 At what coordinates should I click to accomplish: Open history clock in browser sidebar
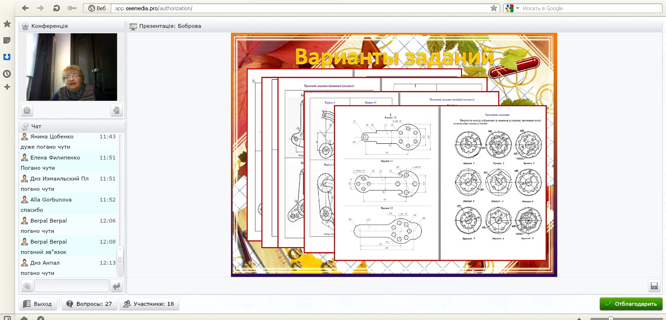(7, 74)
